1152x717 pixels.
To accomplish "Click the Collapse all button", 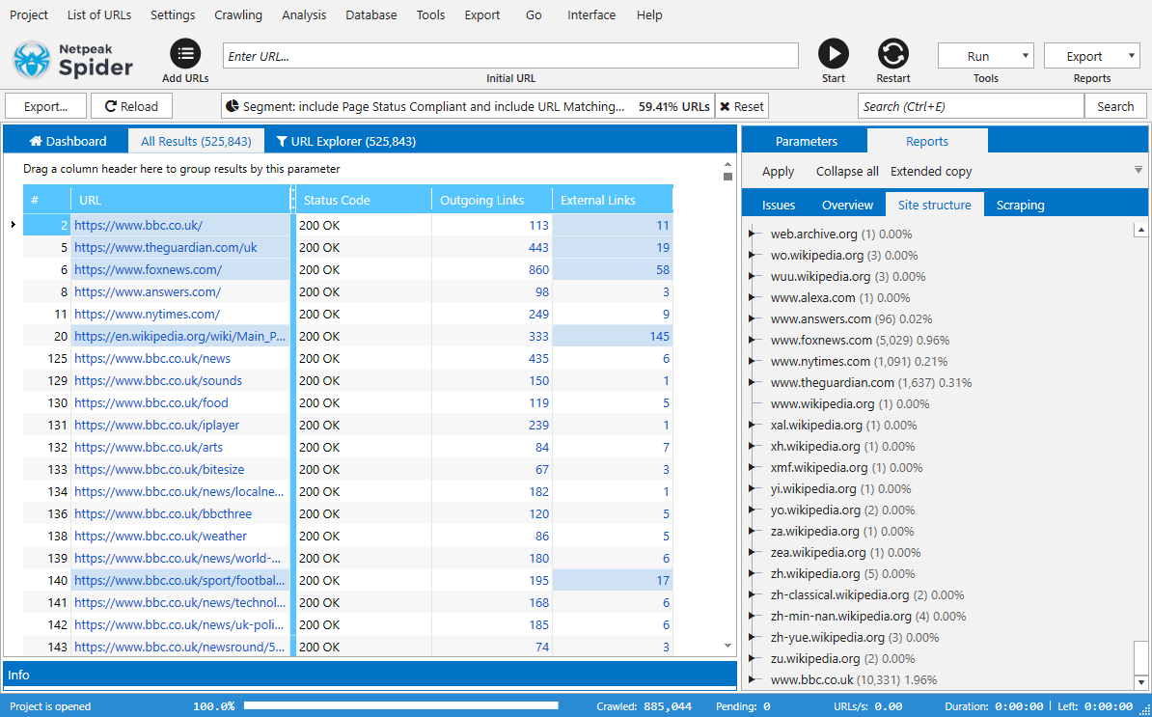I will [847, 171].
